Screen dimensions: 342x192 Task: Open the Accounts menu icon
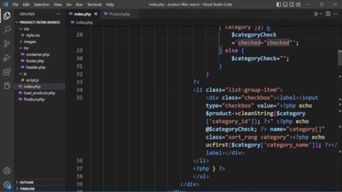point(7,171)
